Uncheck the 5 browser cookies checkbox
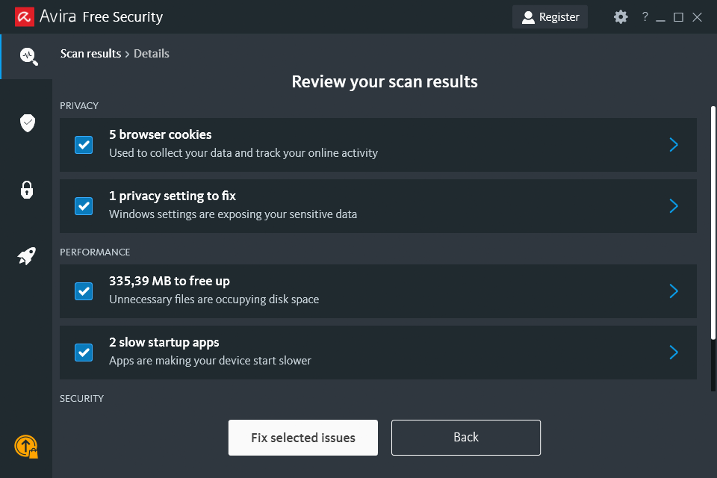The height and width of the screenshot is (478, 717). (x=84, y=145)
